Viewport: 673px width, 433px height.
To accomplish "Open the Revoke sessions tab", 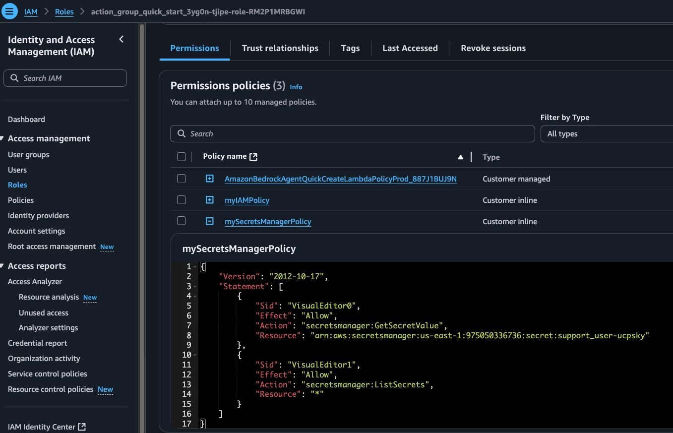I will pyautogui.click(x=493, y=48).
